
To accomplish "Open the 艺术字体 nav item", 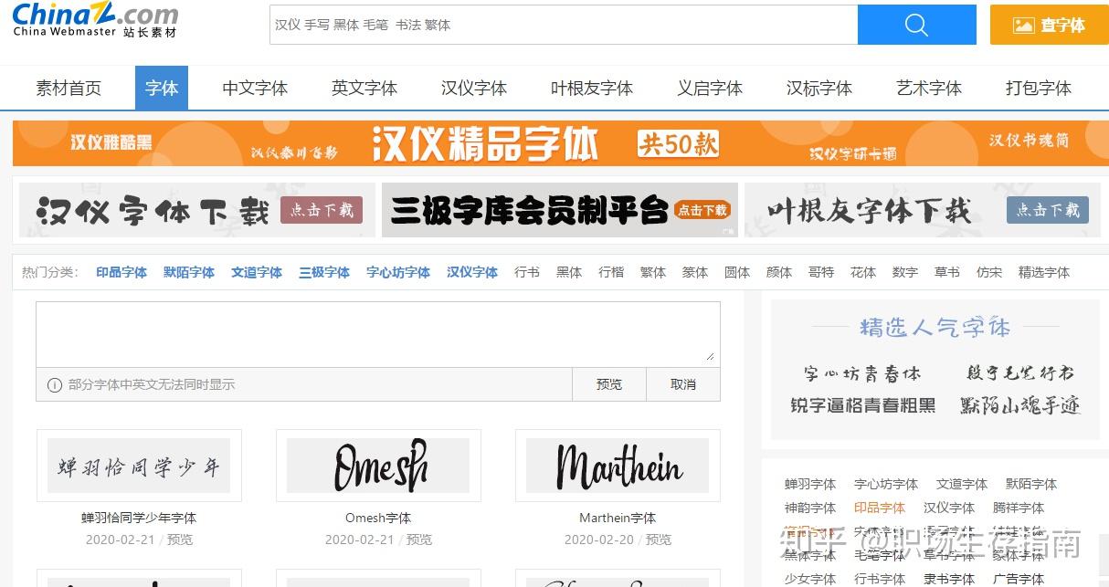I will 929,89.
